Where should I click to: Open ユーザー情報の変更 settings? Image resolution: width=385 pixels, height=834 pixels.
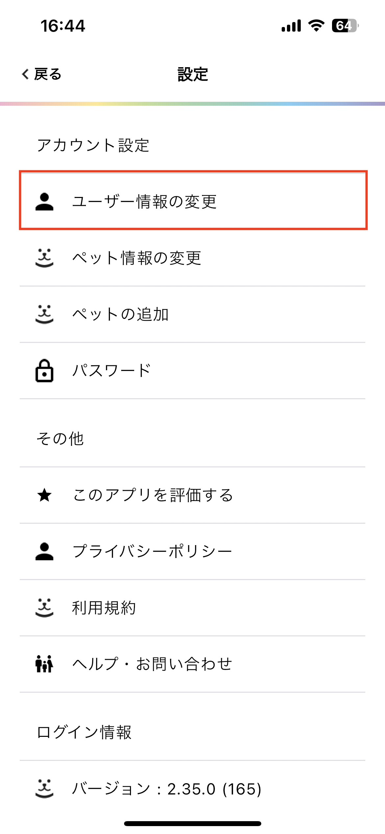144,202
